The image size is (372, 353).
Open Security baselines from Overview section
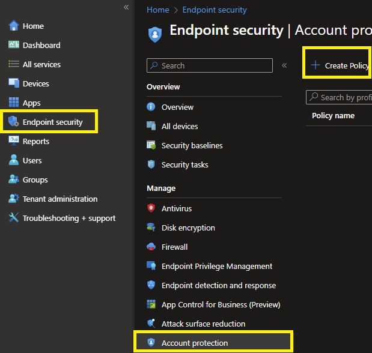192,145
